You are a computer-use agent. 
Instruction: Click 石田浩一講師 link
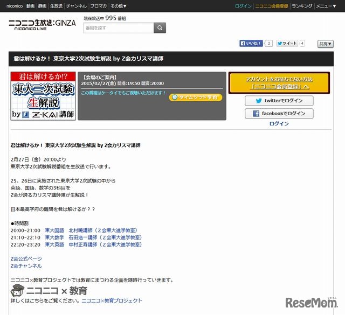(83, 237)
